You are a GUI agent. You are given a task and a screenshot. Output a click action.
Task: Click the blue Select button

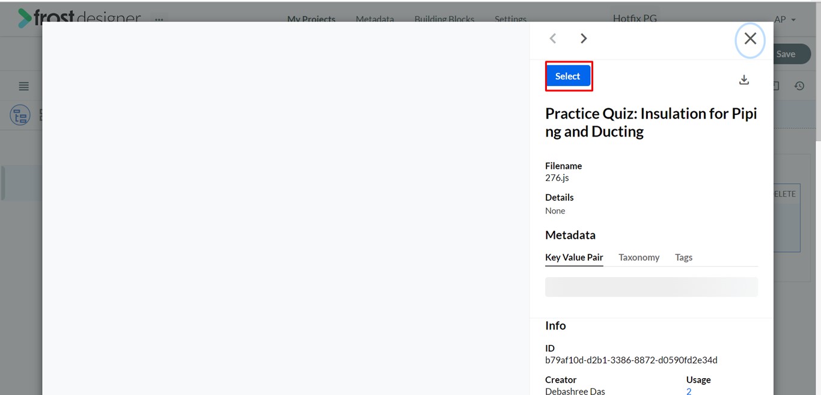568,76
